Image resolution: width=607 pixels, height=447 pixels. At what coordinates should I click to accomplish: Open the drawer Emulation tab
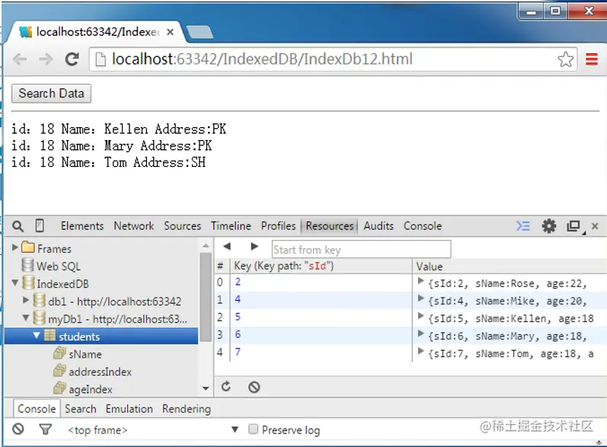click(x=129, y=409)
